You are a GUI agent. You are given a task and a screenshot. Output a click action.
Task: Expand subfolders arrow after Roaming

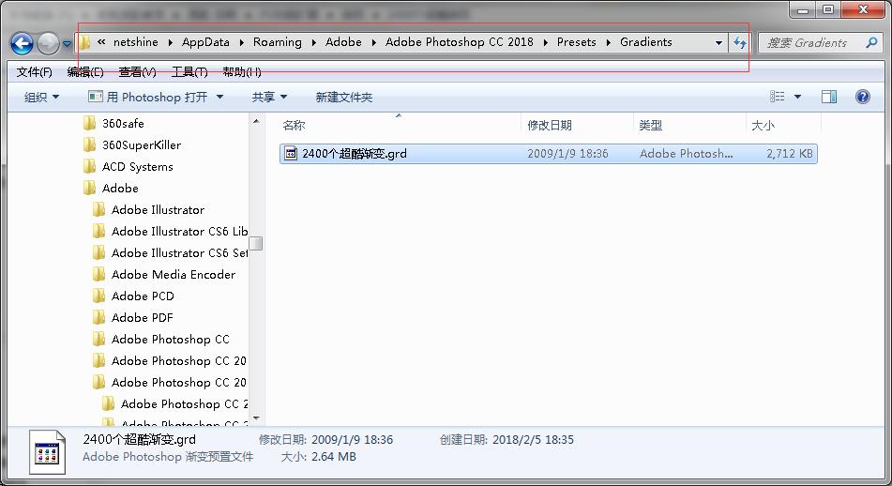point(314,42)
